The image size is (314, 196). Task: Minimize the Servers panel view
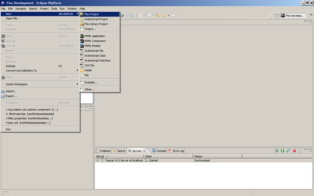306,149
